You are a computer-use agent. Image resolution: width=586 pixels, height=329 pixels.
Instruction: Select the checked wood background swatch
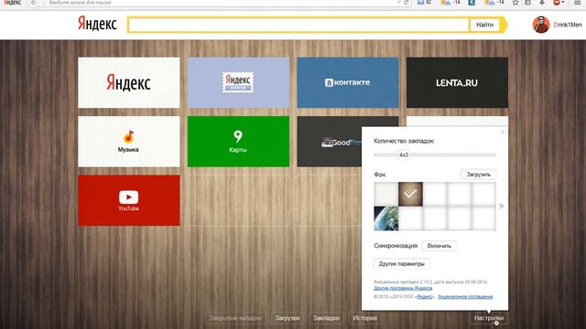(x=410, y=194)
